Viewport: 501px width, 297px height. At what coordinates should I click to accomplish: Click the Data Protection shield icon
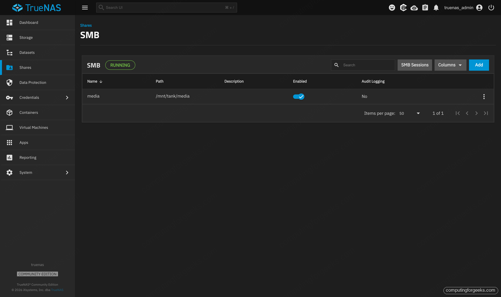9,83
